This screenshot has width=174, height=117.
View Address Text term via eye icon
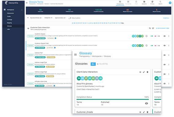click(164, 55)
